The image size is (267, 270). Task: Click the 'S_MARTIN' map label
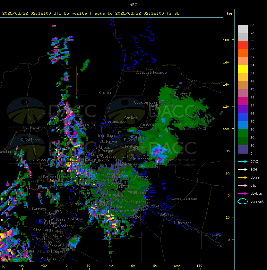[121, 187]
